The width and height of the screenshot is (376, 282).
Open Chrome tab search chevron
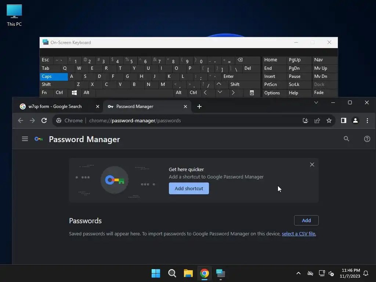(x=316, y=102)
